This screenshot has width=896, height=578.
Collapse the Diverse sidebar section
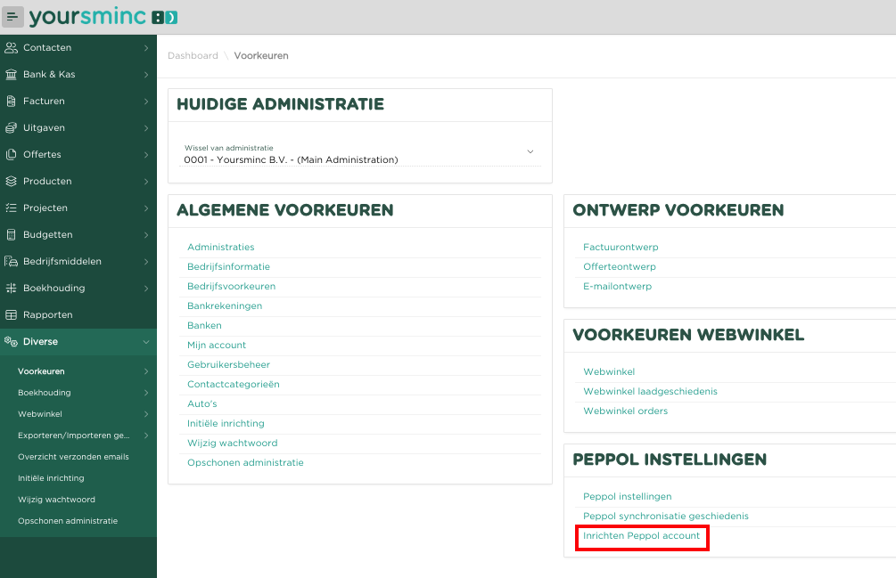coord(146,341)
